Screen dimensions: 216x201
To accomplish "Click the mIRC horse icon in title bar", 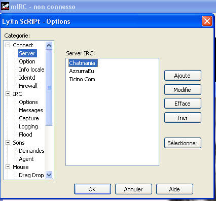I will tap(5, 7).
